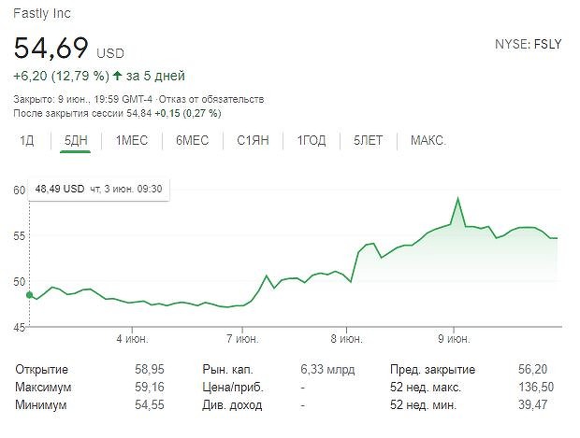This screenshot has width=580, height=438.
Task: Click the 'Закрыто: 9 июн., 19:59 GMT-4' text
Action: 83,99
